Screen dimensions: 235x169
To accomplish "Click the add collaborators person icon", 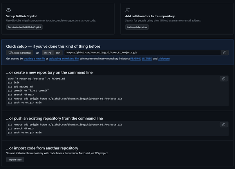I will (128, 10).
